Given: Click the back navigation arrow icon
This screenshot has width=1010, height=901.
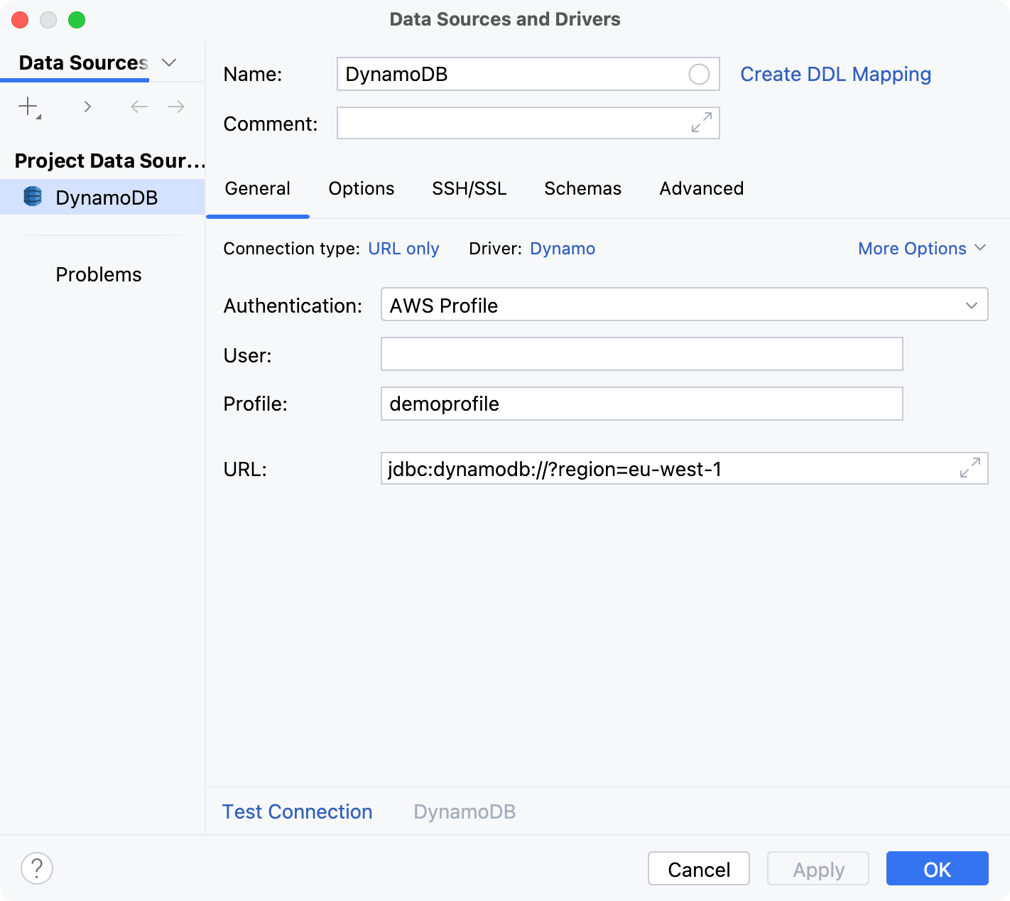Looking at the screenshot, I should [139, 106].
